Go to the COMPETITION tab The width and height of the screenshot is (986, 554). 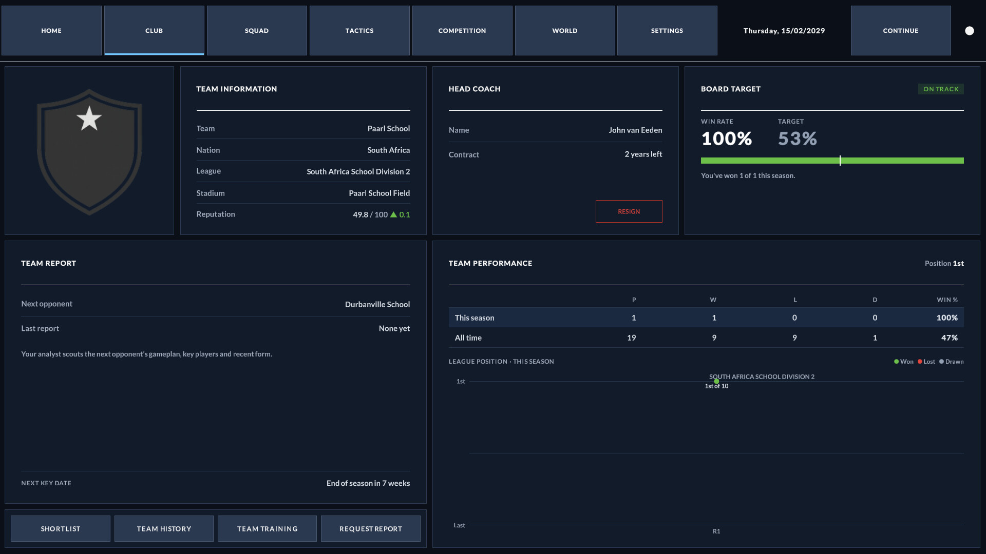click(462, 31)
